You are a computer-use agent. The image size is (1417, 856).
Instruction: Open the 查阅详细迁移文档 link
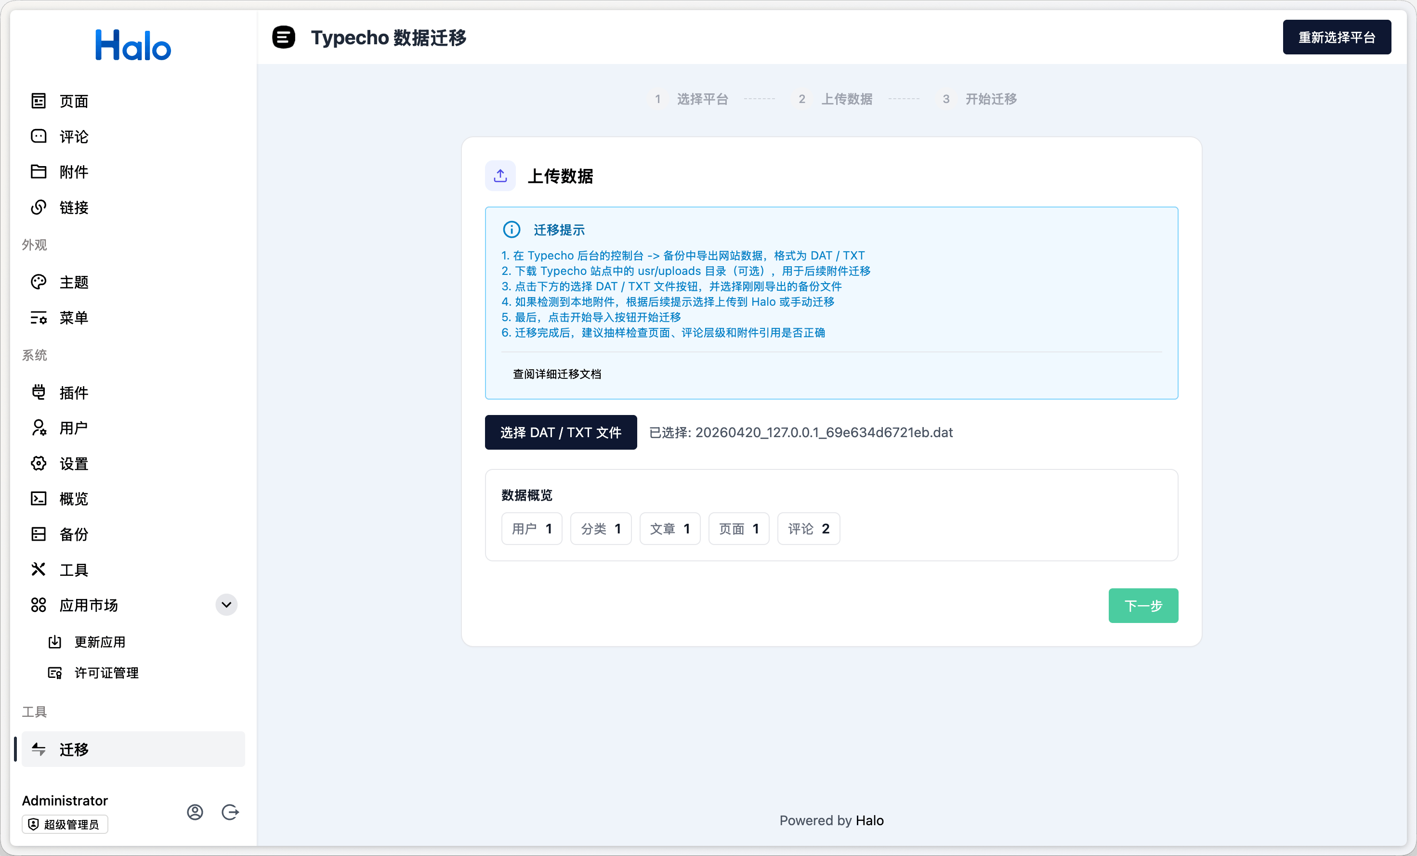tap(557, 374)
